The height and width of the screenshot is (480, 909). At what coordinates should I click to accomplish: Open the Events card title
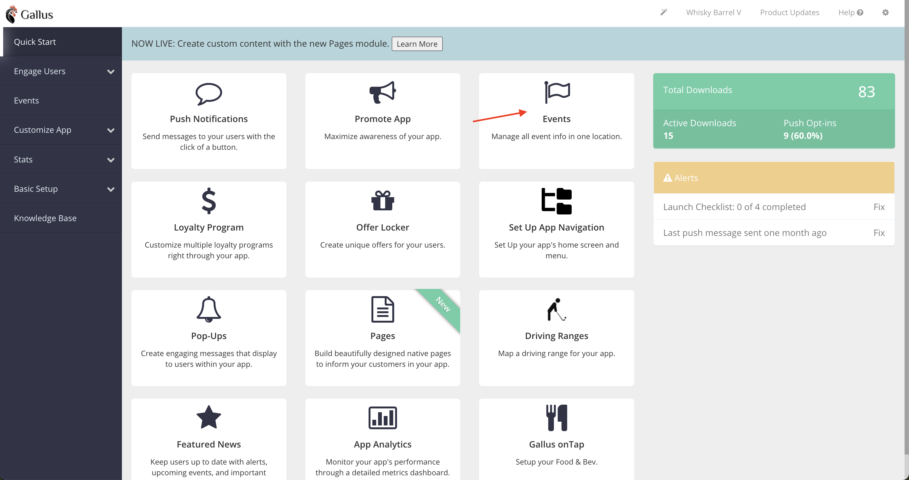(557, 119)
